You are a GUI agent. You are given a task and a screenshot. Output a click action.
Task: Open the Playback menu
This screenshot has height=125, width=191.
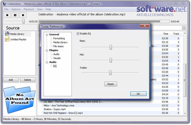point(29,9)
